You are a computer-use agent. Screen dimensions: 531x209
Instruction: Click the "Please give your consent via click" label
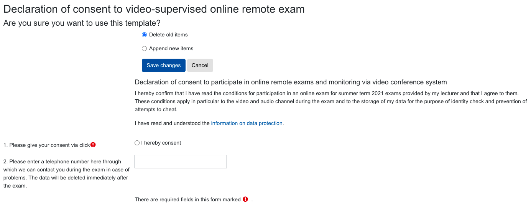(x=46, y=145)
